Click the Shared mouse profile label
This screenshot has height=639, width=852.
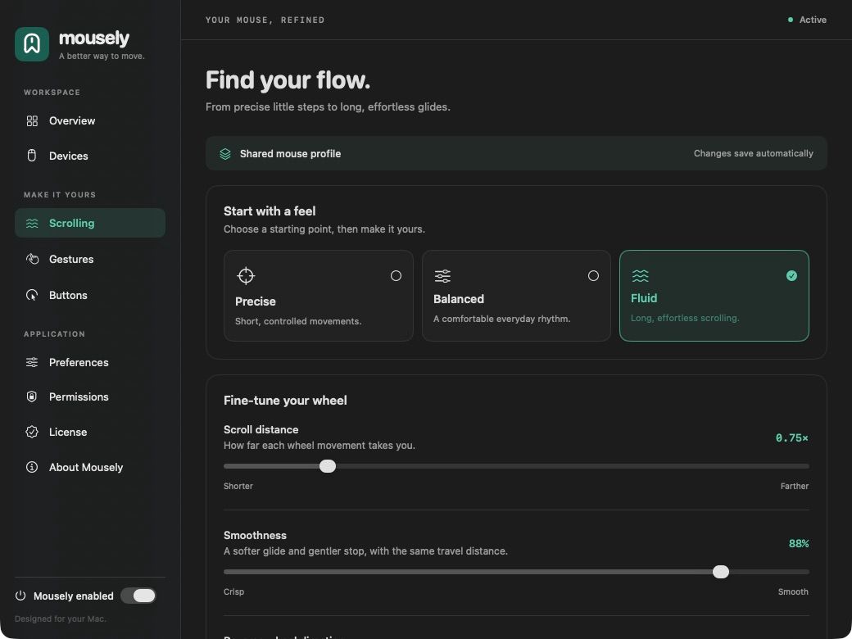point(290,154)
